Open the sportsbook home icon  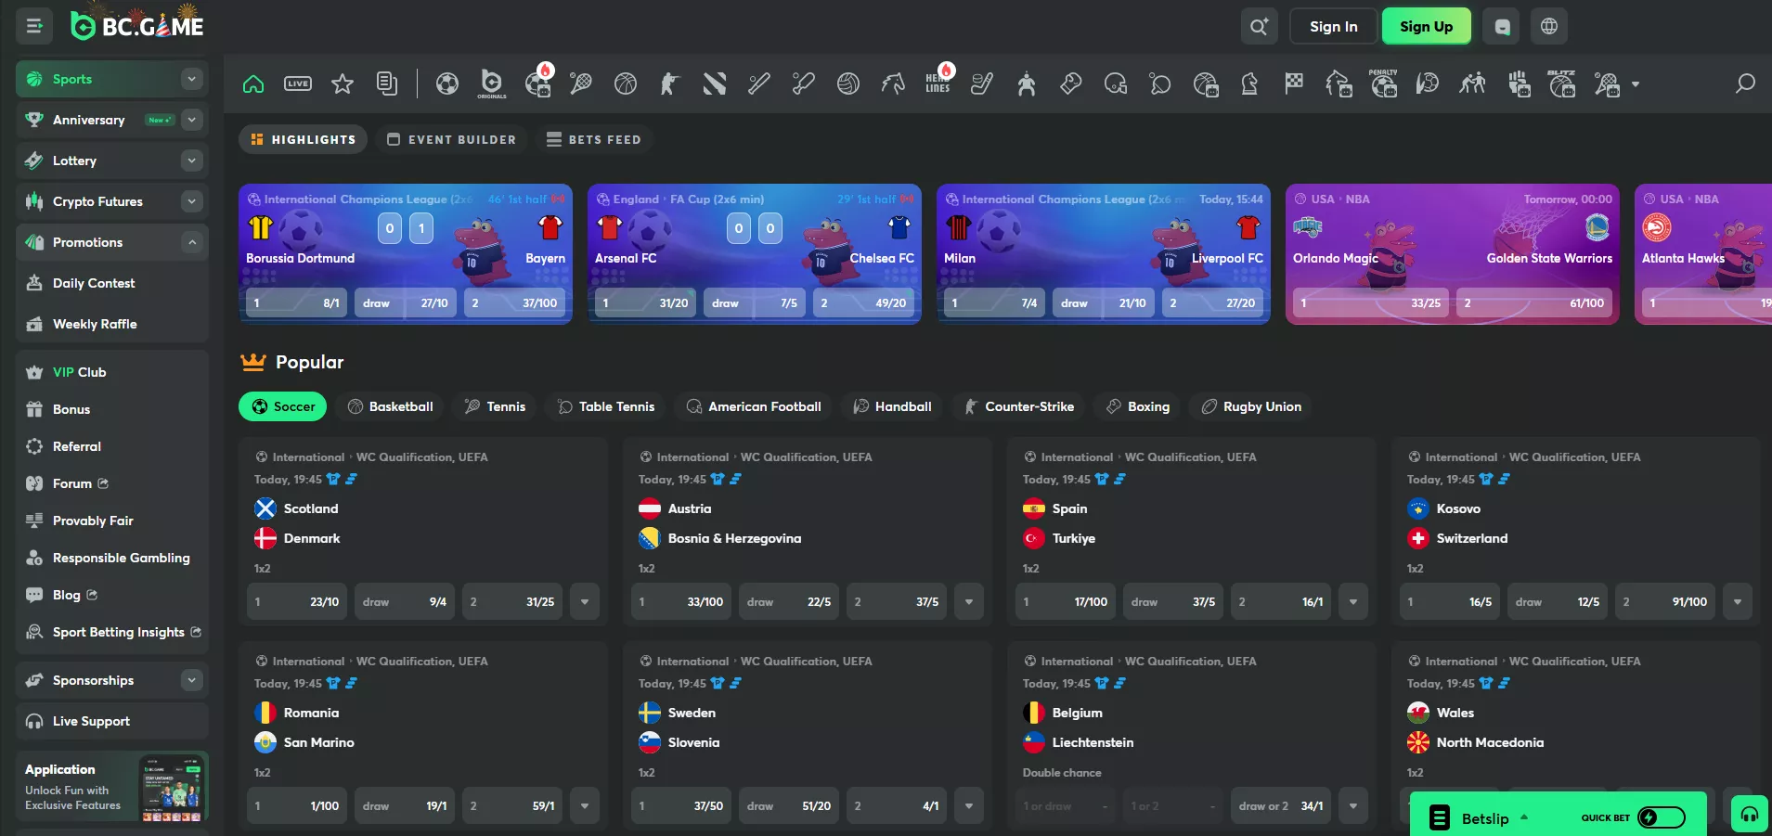(253, 84)
